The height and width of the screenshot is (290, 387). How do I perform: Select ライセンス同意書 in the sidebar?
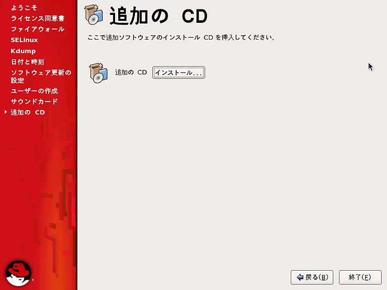coord(38,18)
